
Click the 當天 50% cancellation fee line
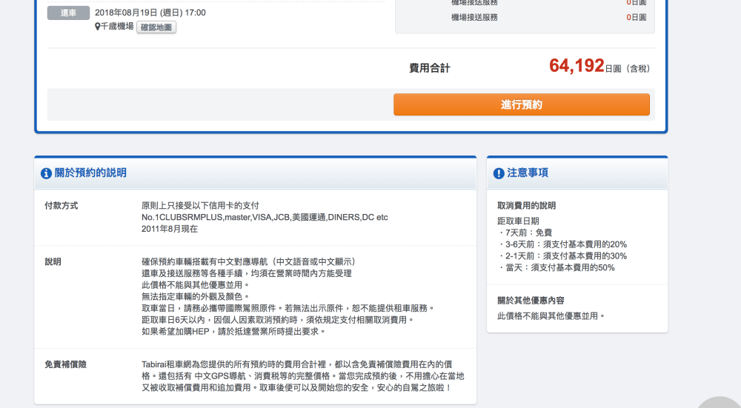pyautogui.click(x=556, y=267)
